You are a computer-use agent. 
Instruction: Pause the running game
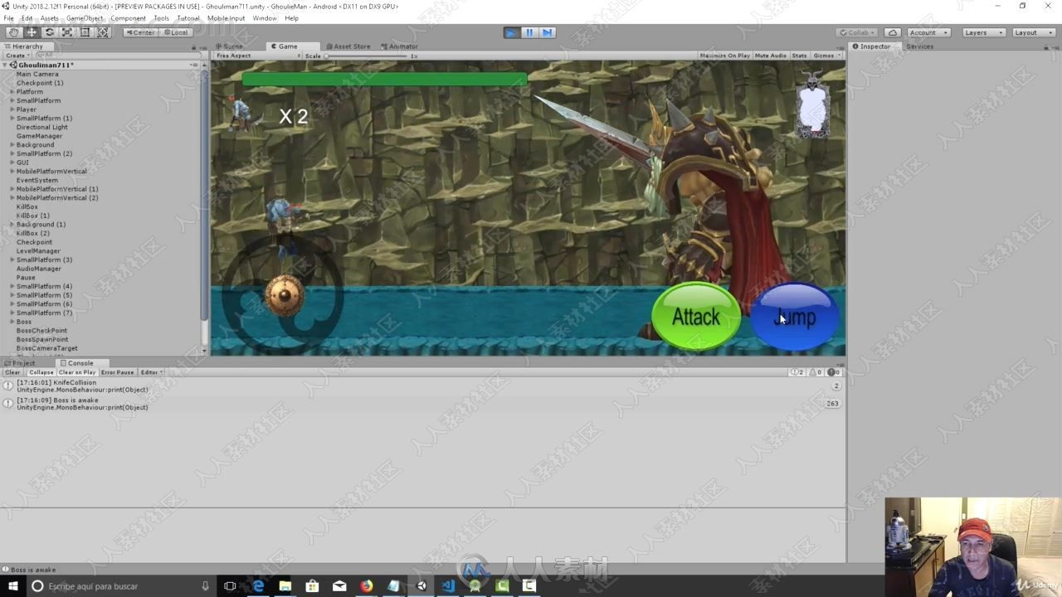529,32
